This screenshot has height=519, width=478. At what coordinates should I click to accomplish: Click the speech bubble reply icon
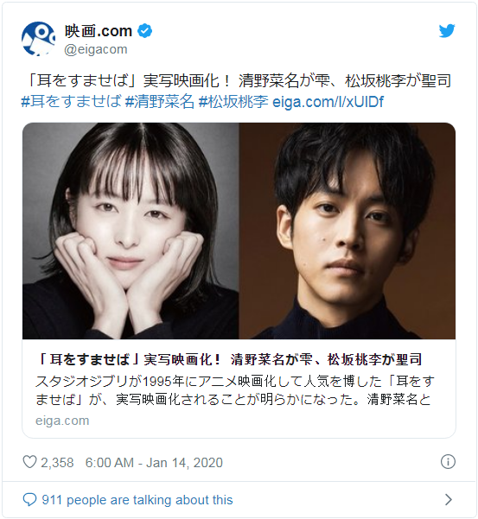[29, 499]
